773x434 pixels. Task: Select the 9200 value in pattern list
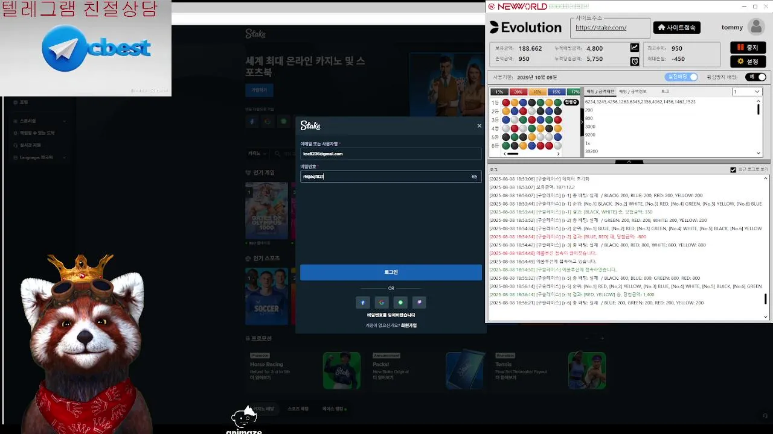click(x=590, y=135)
